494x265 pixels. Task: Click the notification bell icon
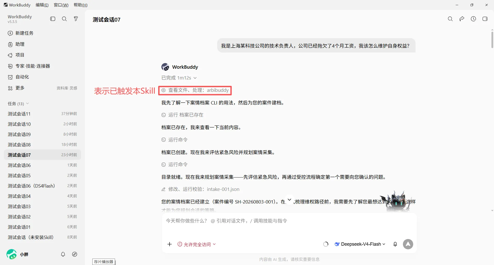coord(63,254)
